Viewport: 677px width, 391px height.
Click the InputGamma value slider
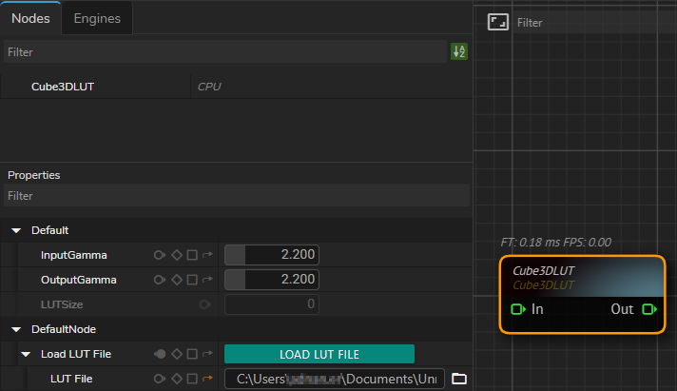(271, 255)
